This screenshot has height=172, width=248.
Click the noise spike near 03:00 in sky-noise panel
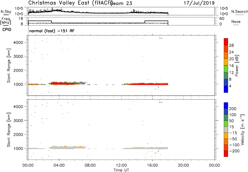pos(52,9)
